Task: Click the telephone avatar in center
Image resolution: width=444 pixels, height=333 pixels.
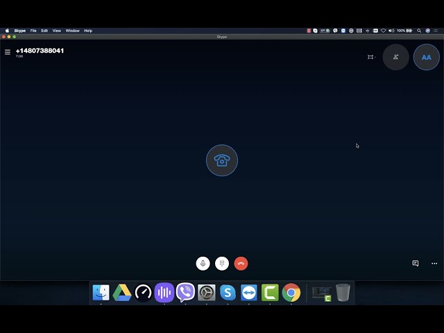Action: point(222,160)
